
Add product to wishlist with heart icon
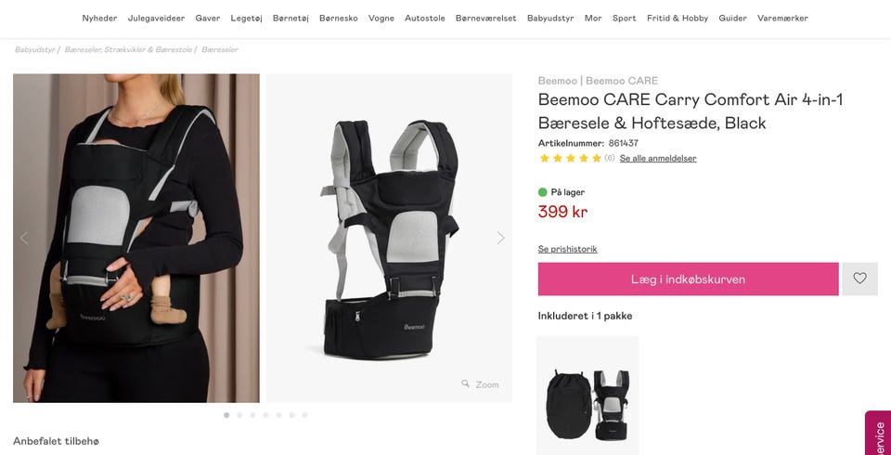859,279
